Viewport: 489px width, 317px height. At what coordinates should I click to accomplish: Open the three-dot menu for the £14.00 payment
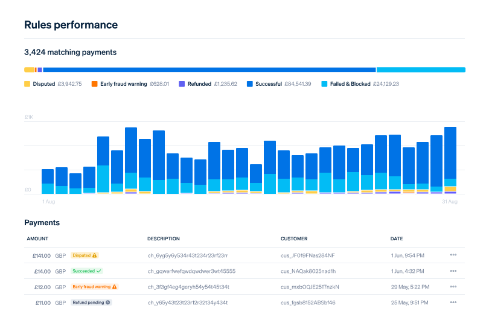tap(453, 271)
